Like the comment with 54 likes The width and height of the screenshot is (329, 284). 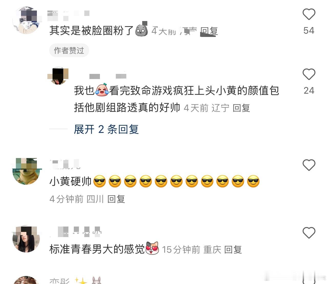click(309, 14)
